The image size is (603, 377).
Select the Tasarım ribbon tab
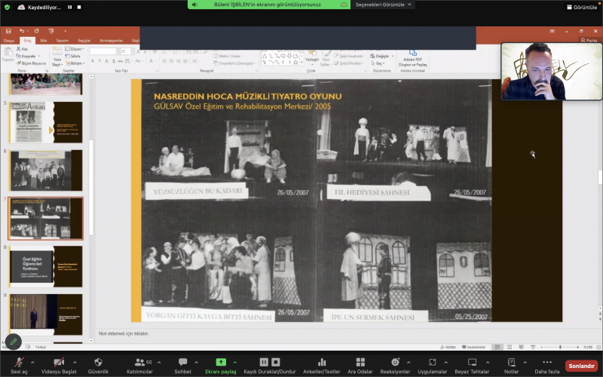[63, 41]
